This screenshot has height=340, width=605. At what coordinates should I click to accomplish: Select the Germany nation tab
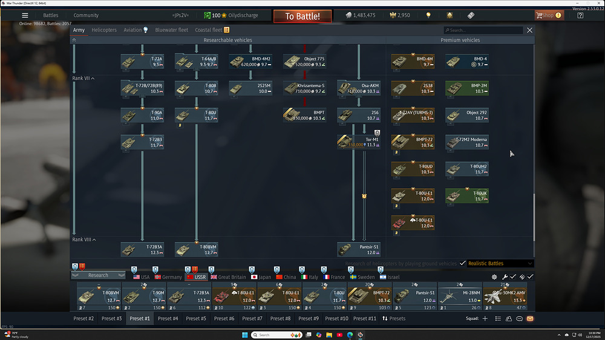pyautogui.click(x=168, y=277)
